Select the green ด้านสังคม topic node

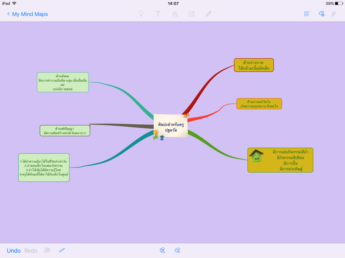point(63,82)
